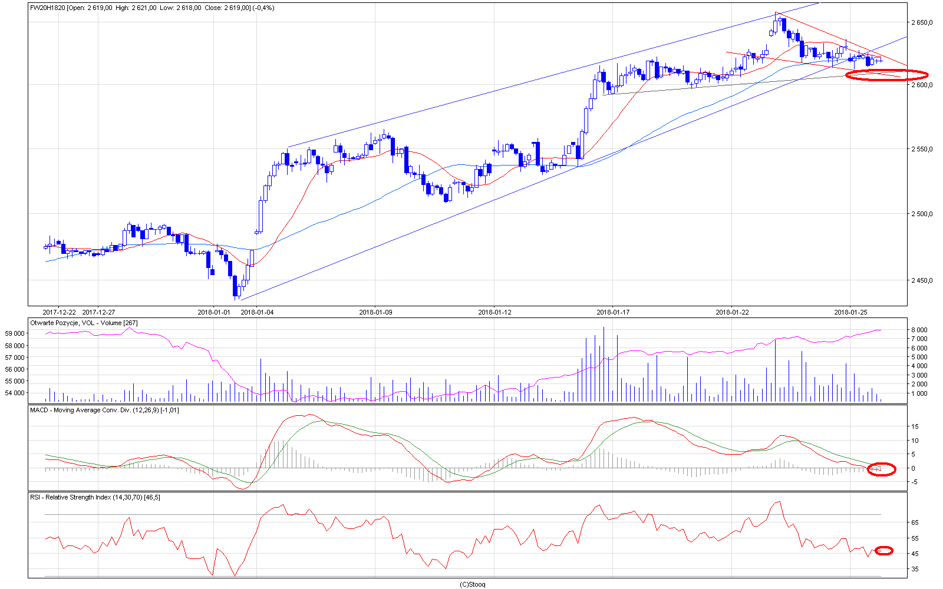Click the tallest volume bar near 2018-01-17

[x=604, y=364]
